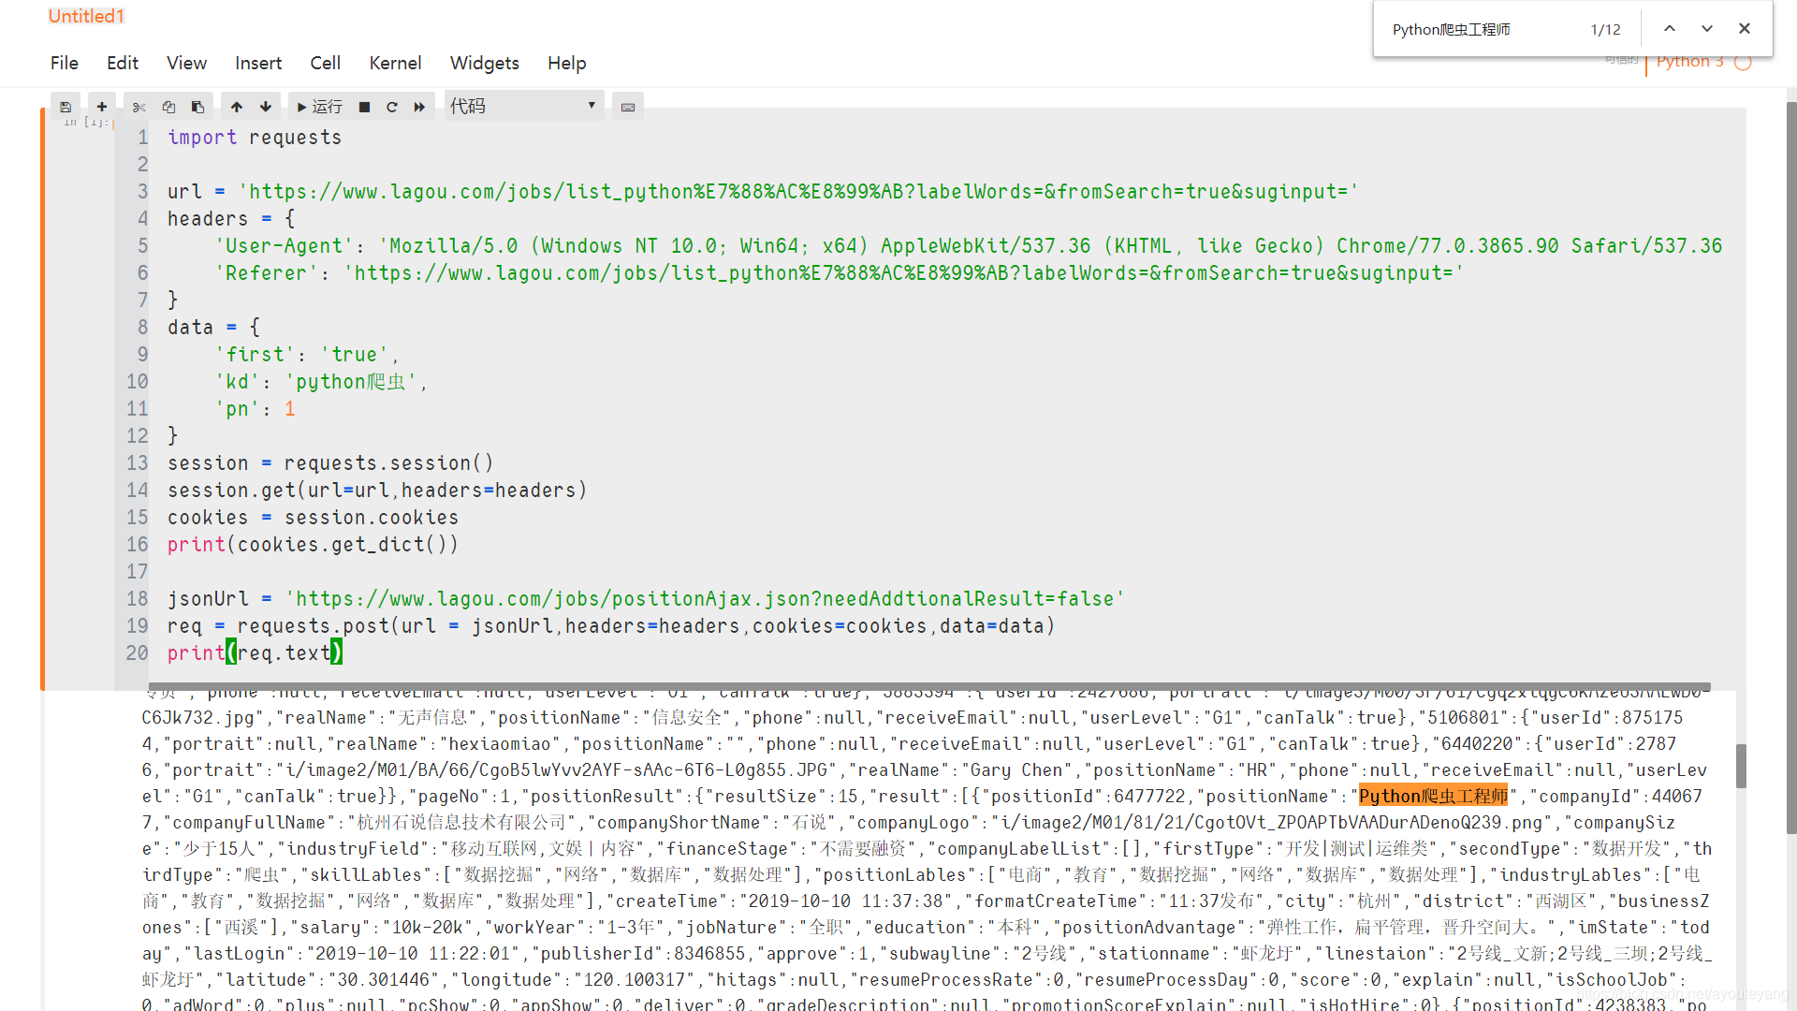
Task: Go to previous search match
Action: click(1670, 29)
